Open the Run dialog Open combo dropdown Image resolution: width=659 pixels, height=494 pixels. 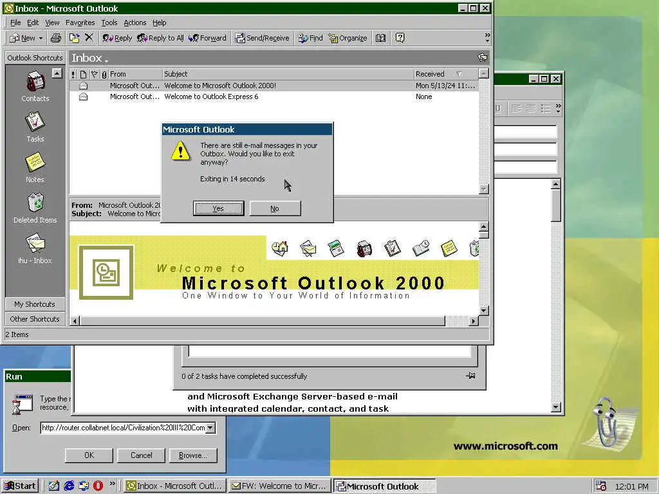click(x=210, y=428)
